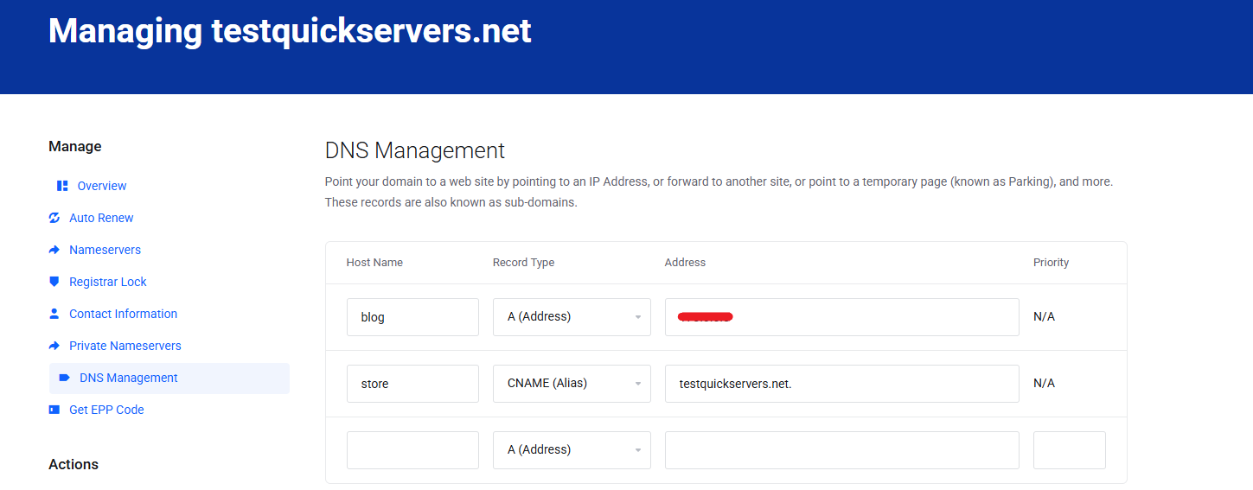Click the Registrar Lock shield icon
This screenshot has height=490, width=1253.
click(54, 282)
